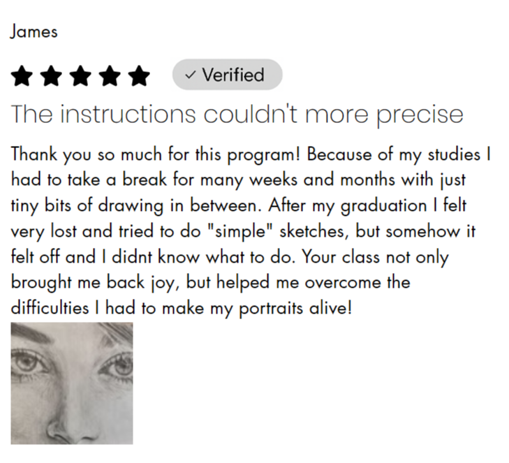The height and width of the screenshot is (463, 509).
Task: Click the phrase 'Your class not only'
Action: point(375,258)
